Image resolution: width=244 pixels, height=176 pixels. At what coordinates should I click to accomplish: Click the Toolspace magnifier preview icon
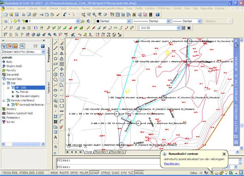(x=22, y=46)
